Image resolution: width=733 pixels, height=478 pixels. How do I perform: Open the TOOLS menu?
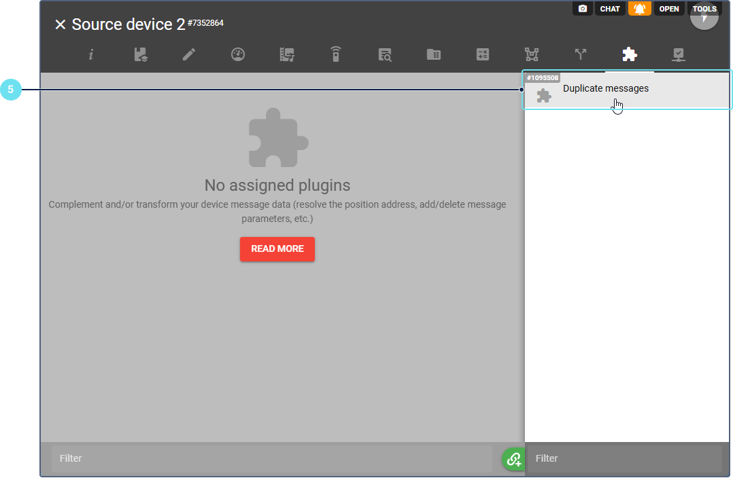coord(704,9)
